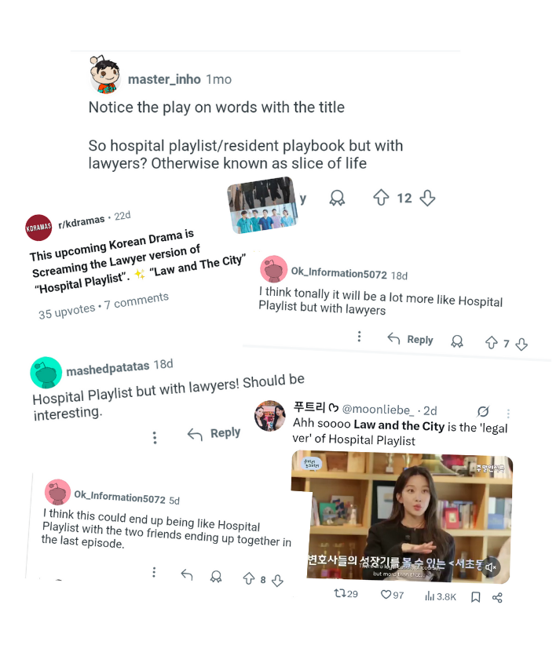The height and width of the screenshot is (667, 556).
Task: Click Reply under Ok_Information5072's 18d comment
Action: click(410, 339)
